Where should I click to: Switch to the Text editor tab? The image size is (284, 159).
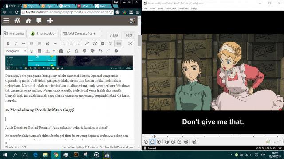click(129, 35)
